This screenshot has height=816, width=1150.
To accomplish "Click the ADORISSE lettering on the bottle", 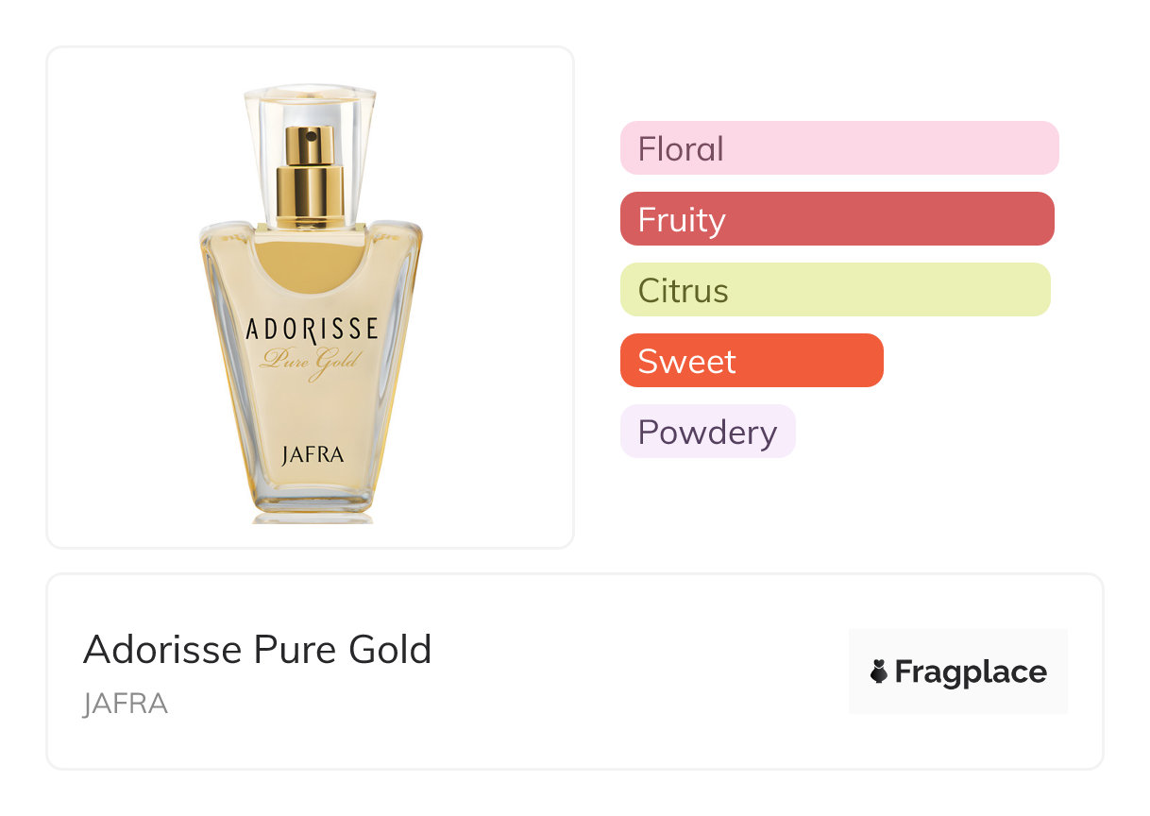I will point(312,330).
